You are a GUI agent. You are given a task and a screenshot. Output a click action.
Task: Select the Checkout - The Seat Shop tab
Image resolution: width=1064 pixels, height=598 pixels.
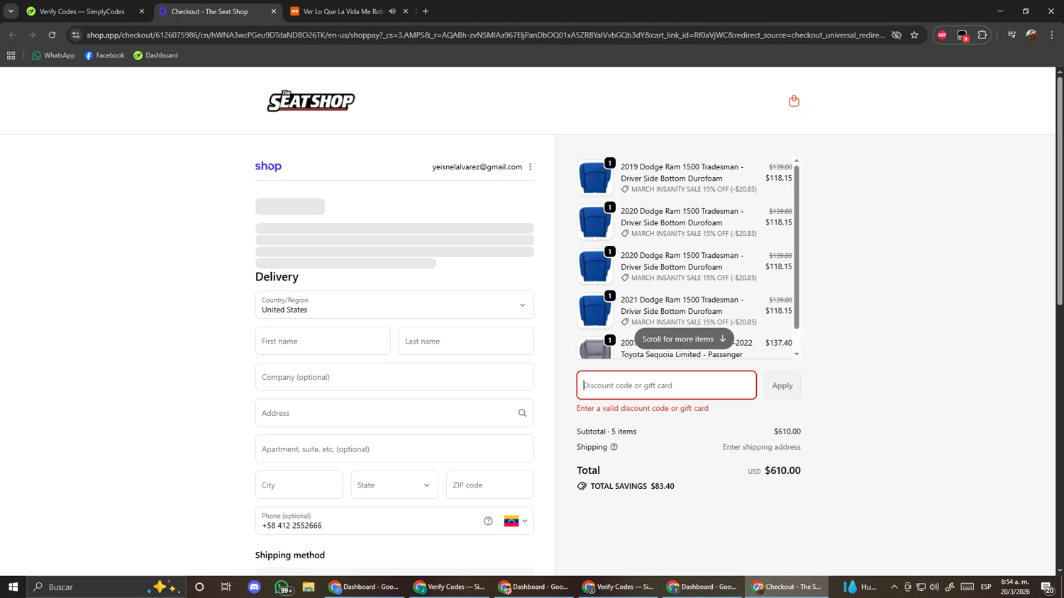click(x=210, y=11)
